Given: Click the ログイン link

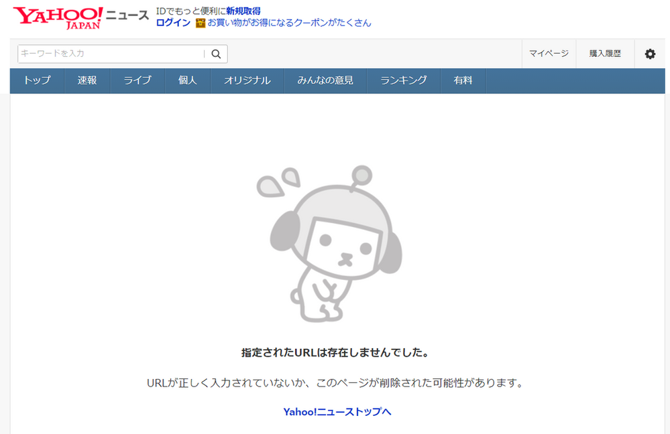Looking at the screenshot, I should pyautogui.click(x=173, y=23).
